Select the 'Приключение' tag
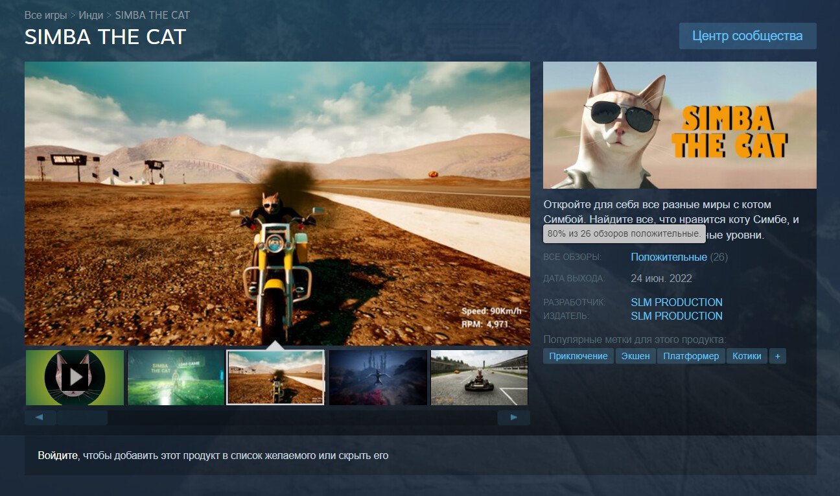The image size is (840, 496). pyautogui.click(x=578, y=356)
